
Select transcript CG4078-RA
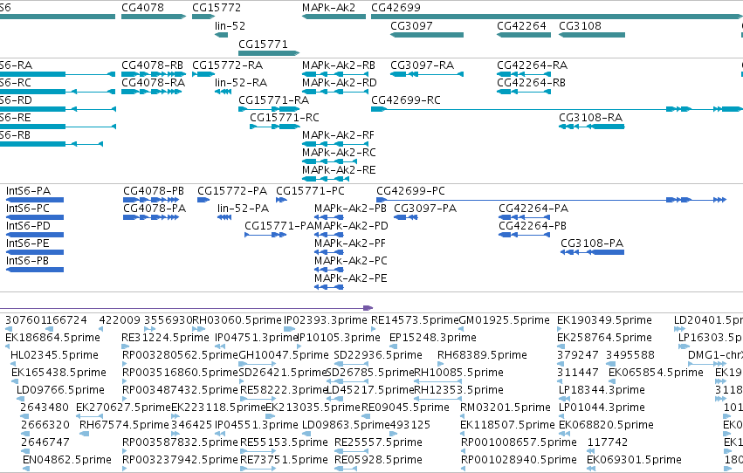pyautogui.click(x=151, y=92)
